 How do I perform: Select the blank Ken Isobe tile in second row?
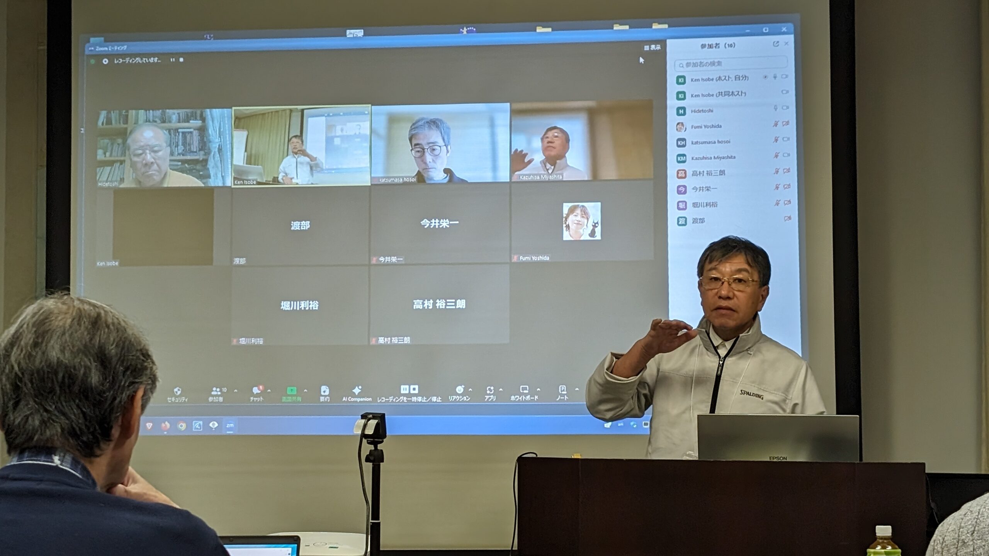pyautogui.click(x=163, y=227)
